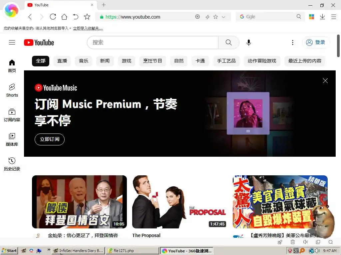Select the 动作冒险游戏 filter chip

(x=262, y=61)
